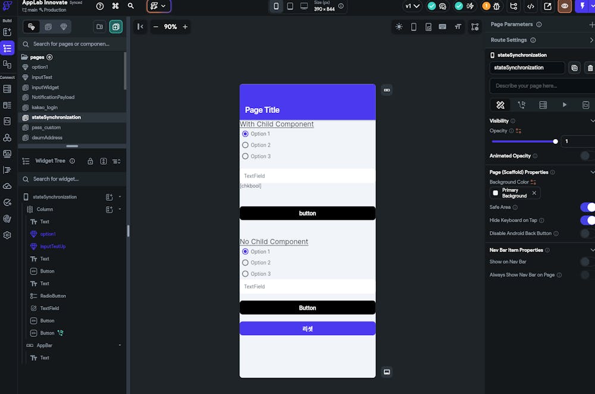Toggle keyboard display icon on canvas toolbar

(443, 27)
